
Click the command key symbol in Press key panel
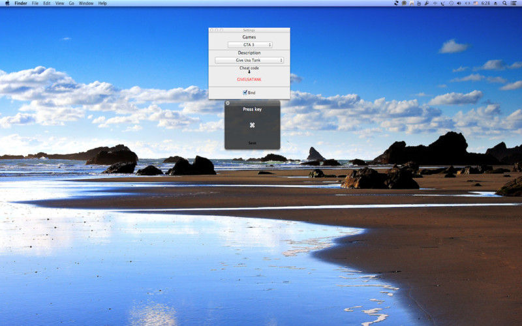pyautogui.click(x=252, y=125)
